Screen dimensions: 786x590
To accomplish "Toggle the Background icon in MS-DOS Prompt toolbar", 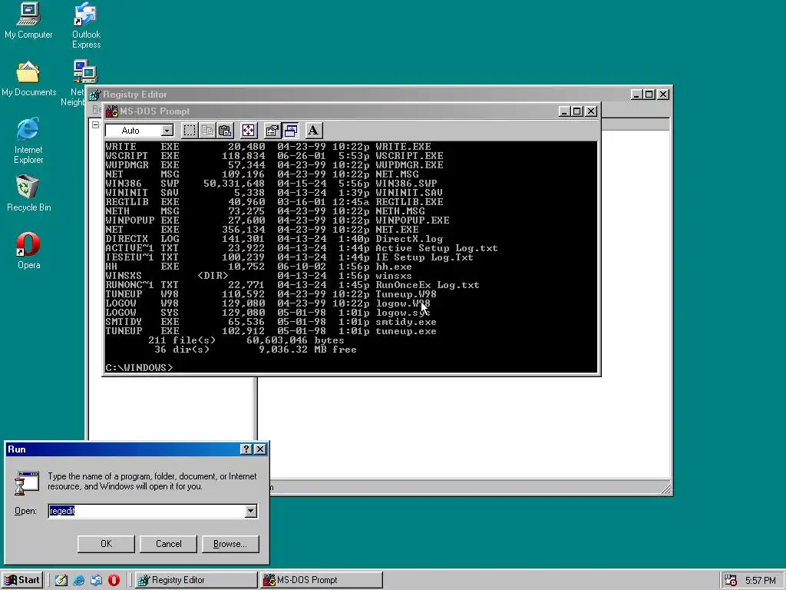I will 290,131.
